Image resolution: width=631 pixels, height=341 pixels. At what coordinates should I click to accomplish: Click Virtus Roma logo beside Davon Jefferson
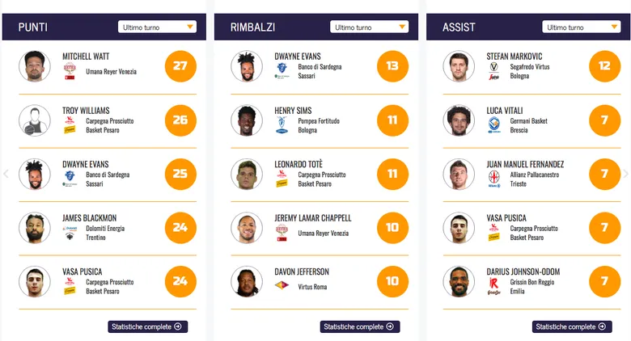pyautogui.click(x=282, y=285)
